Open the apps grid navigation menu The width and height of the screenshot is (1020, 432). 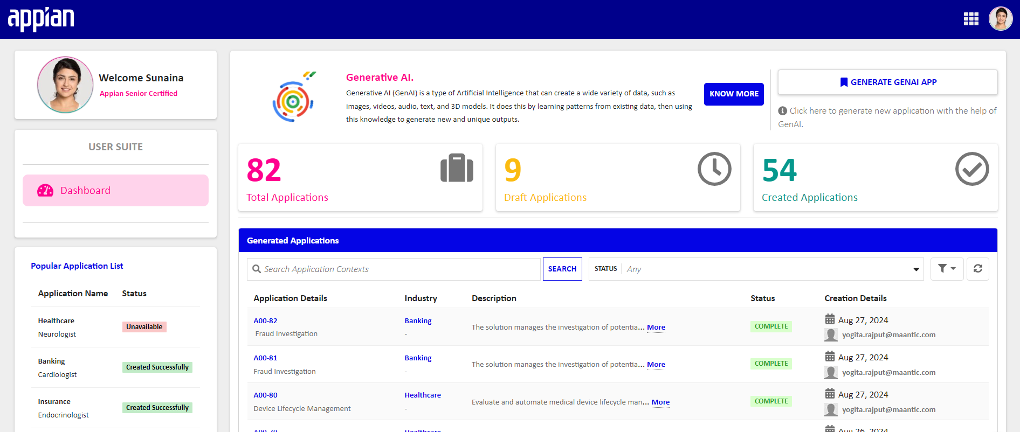tap(971, 19)
